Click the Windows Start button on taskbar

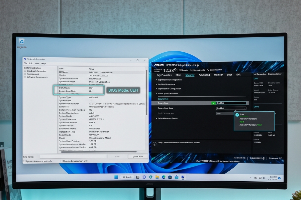coord(116,177)
